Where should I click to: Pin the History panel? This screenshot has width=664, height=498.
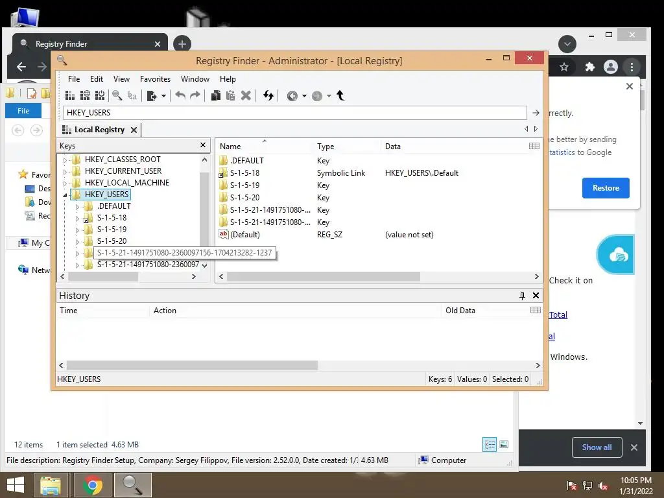[522, 296]
